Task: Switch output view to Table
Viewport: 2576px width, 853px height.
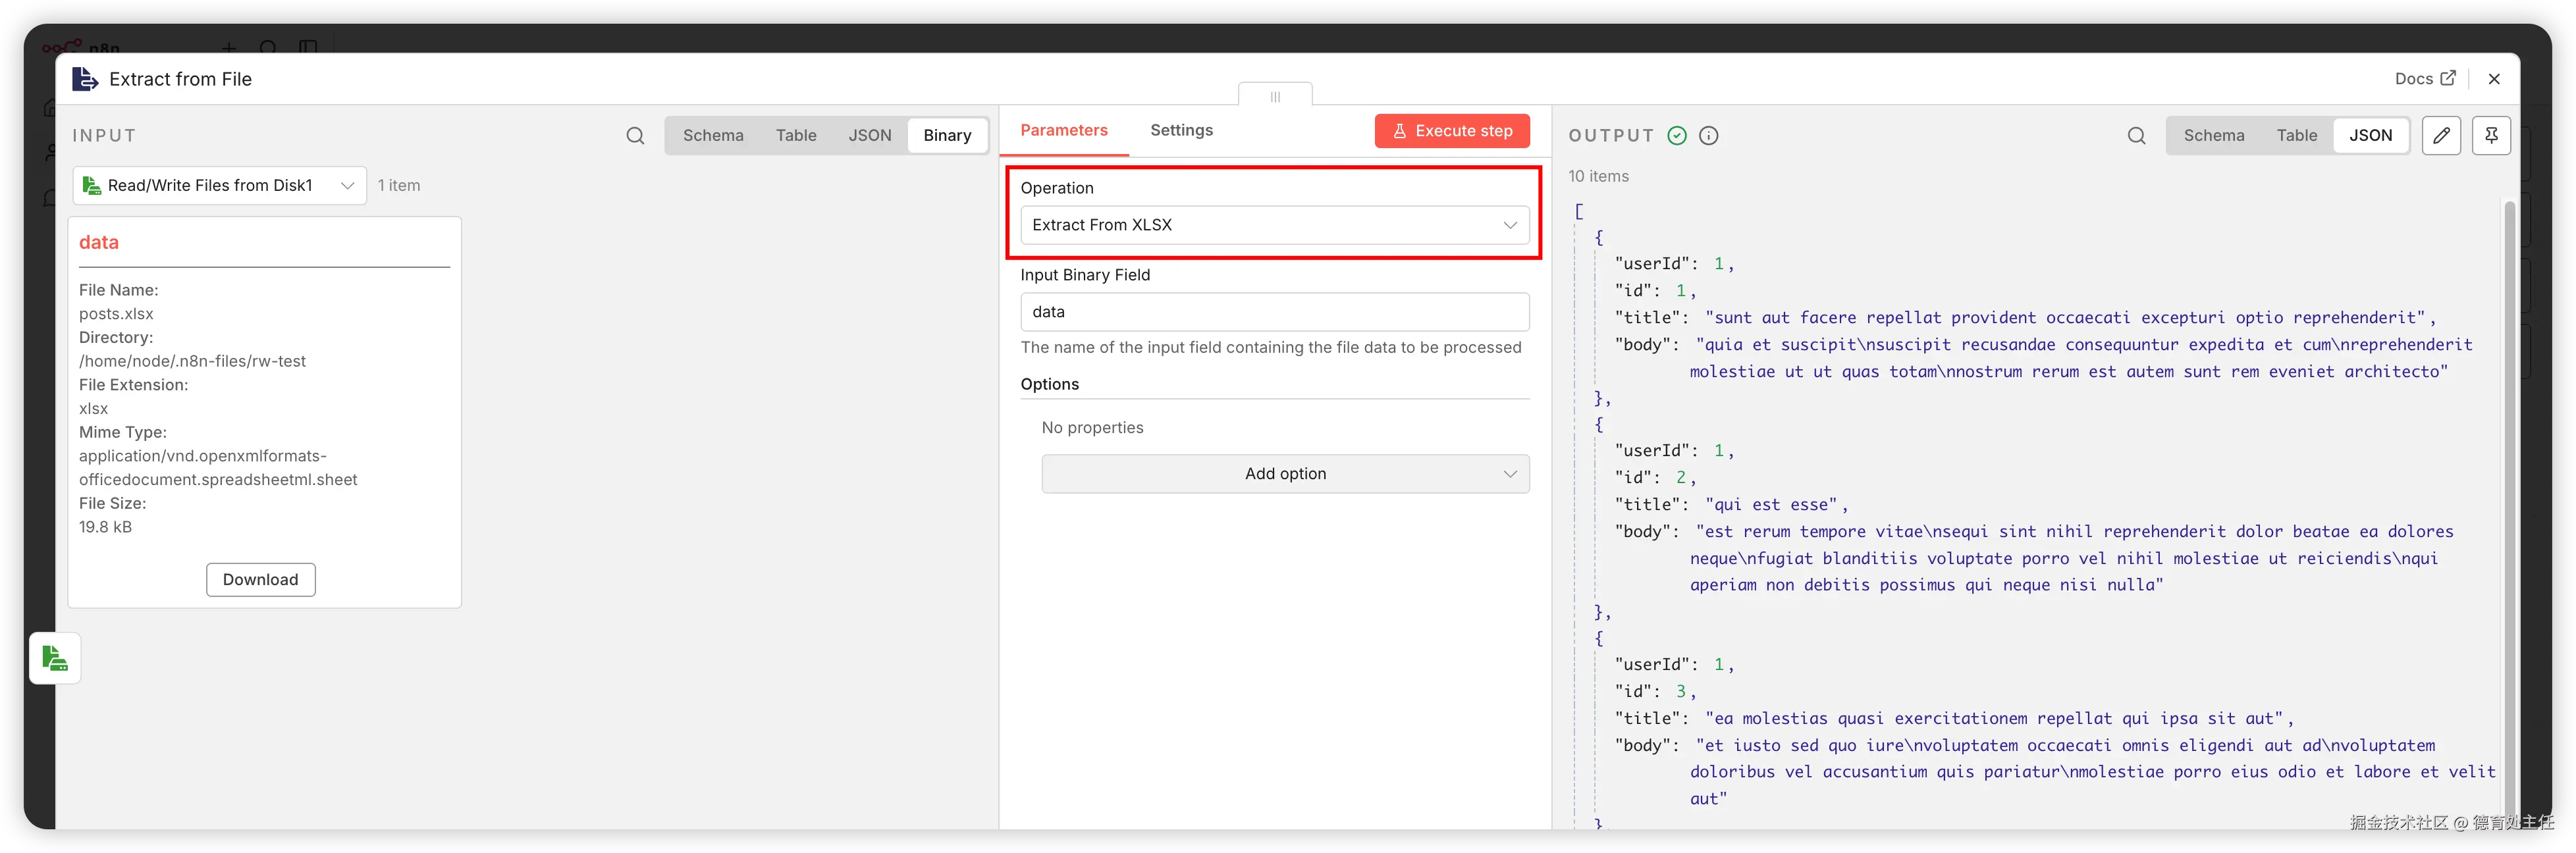Action: click(2296, 135)
